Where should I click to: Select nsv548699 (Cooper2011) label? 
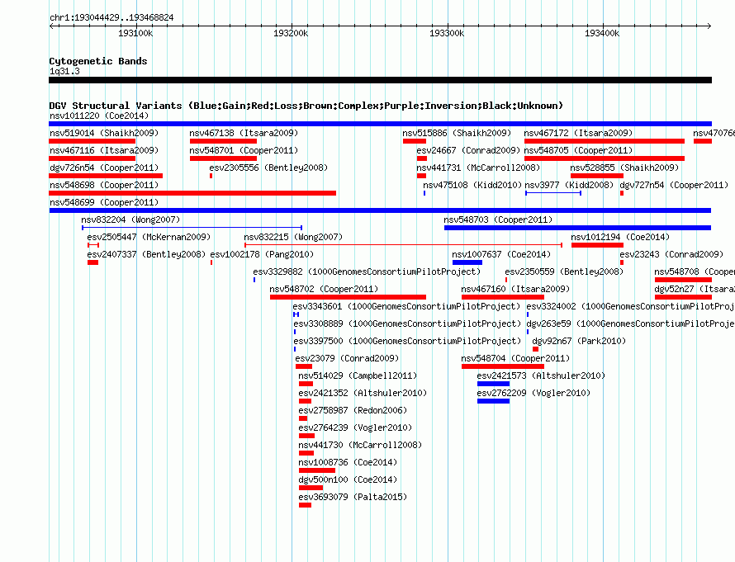[x=104, y=202]
